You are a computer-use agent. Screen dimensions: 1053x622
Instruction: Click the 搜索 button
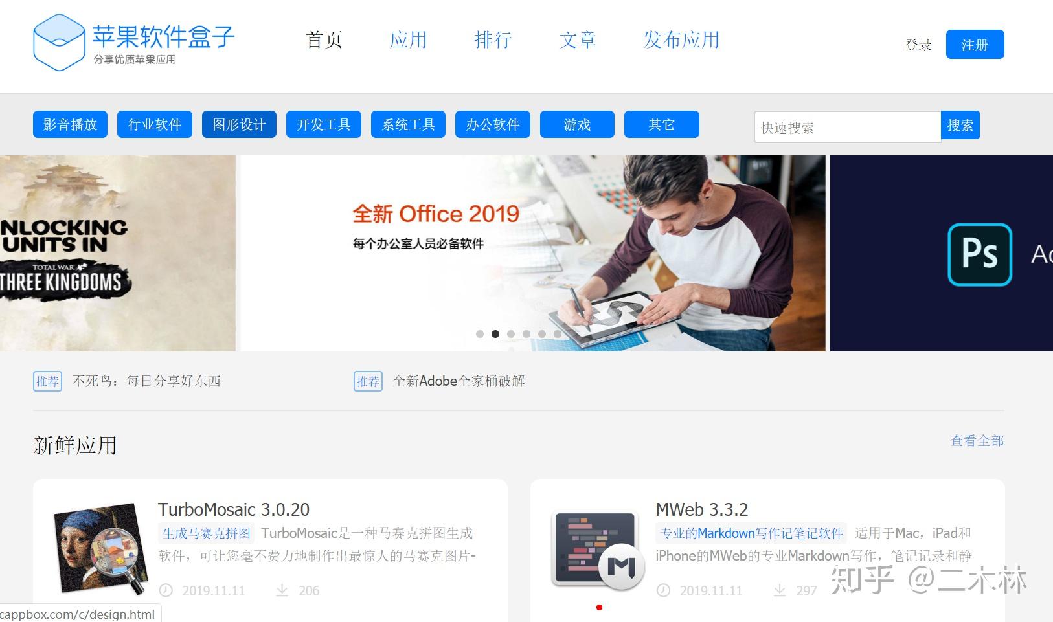coord(960,126)
